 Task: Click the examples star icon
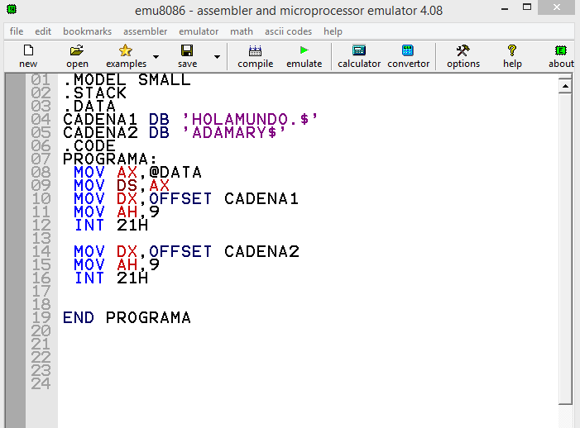coord(126,55)
